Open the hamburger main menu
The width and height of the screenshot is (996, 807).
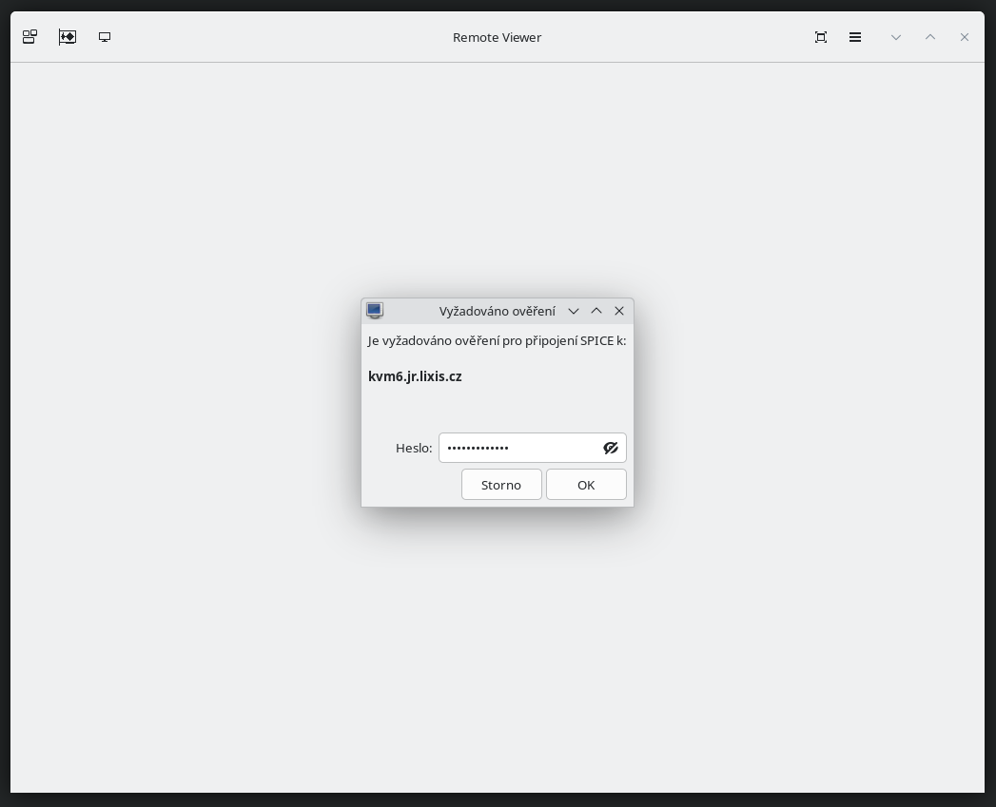tap(855, 37)
